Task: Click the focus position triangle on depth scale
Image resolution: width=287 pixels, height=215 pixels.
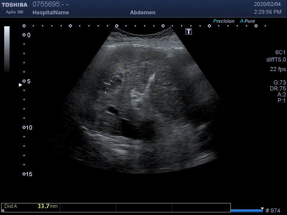Action: (x=21, y=85)
